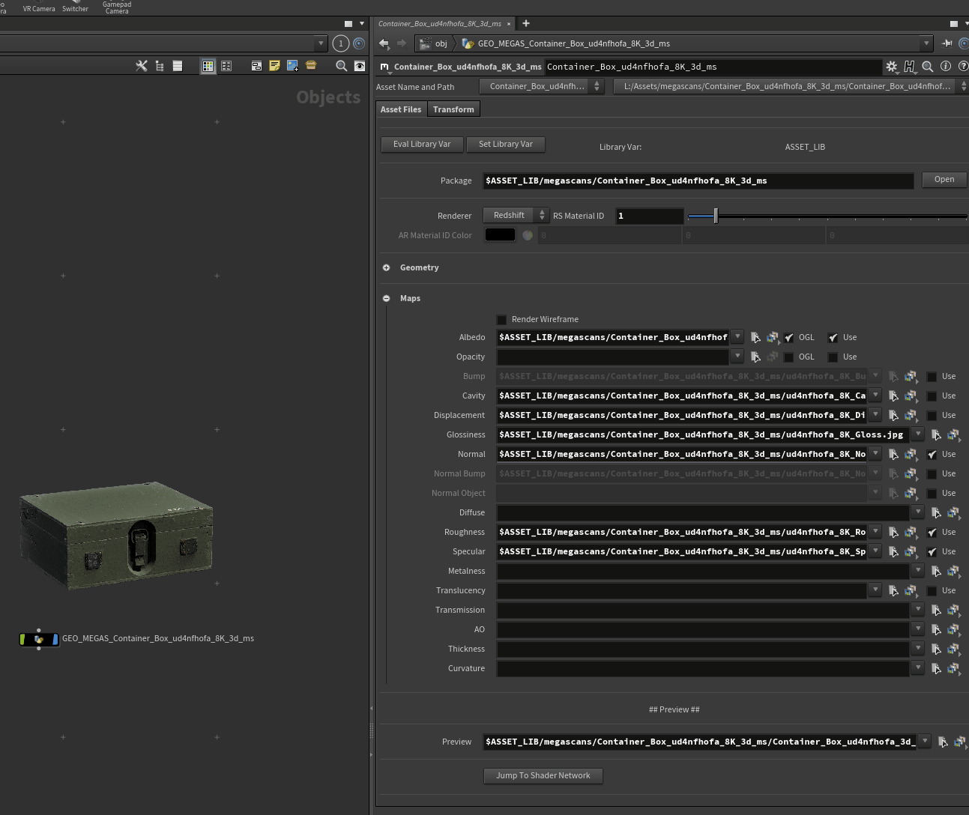Click the info icon beside node name

946,67
